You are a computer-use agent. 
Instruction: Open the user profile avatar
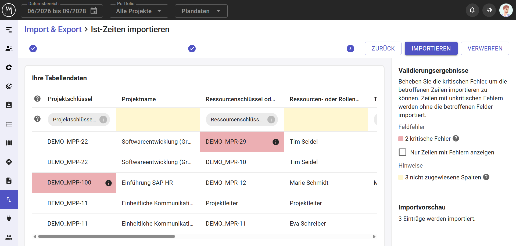point(506,10)
